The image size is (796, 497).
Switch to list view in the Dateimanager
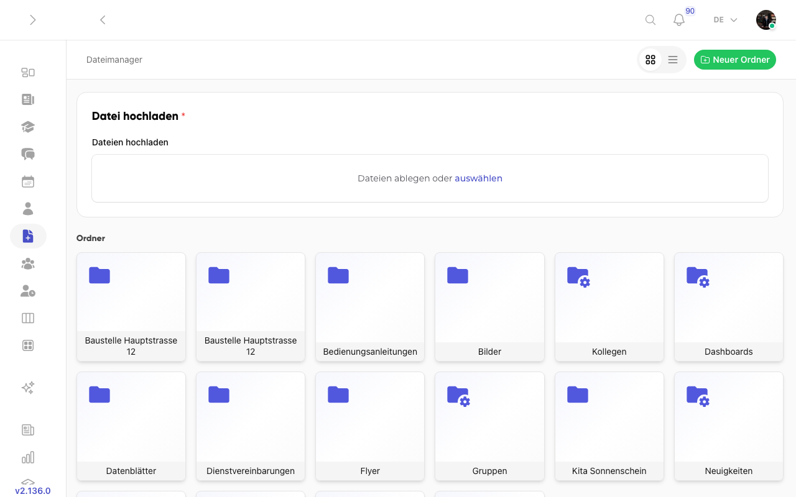672,60
